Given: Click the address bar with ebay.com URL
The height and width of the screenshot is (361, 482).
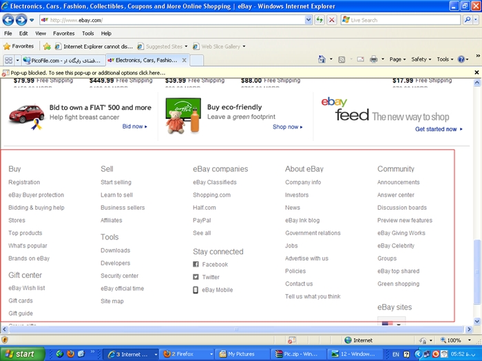Looking at the screenshot, I should click(172, 20).
